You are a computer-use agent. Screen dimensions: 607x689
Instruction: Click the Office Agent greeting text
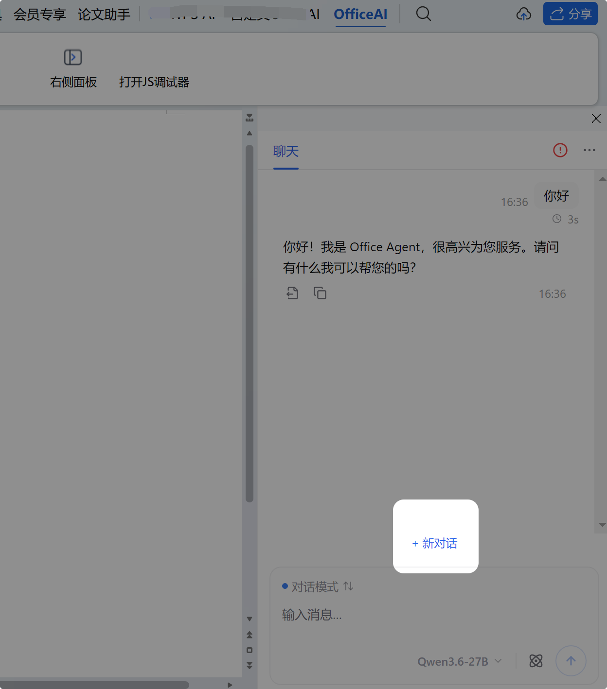coord(421,258)
